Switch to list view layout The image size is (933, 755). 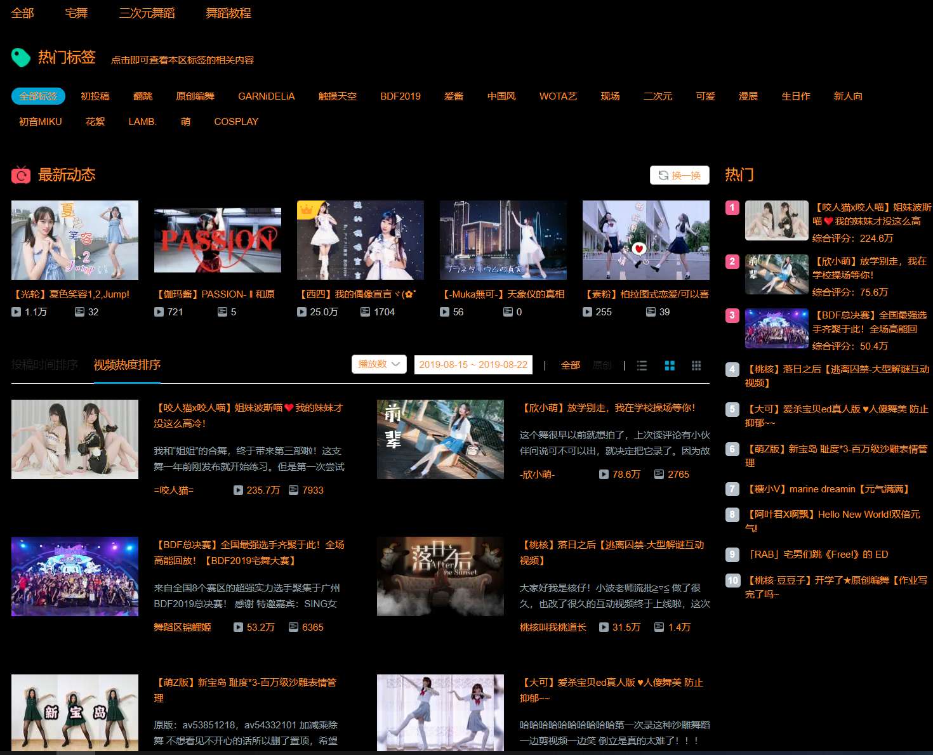[x=642, y=365]
